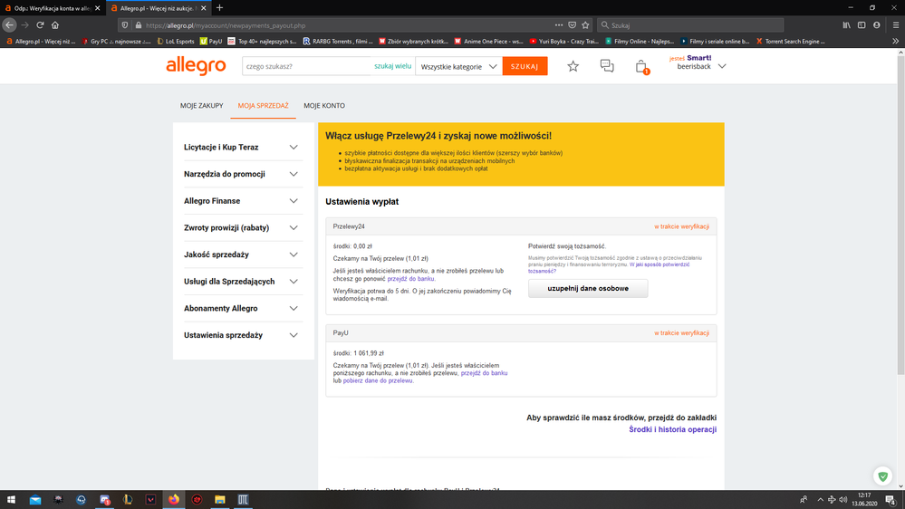The height and width of the screenshot is (509, 905).
Task: Open Mail app in taskbar
Action: pyautogui.click(x=35, y=500)
